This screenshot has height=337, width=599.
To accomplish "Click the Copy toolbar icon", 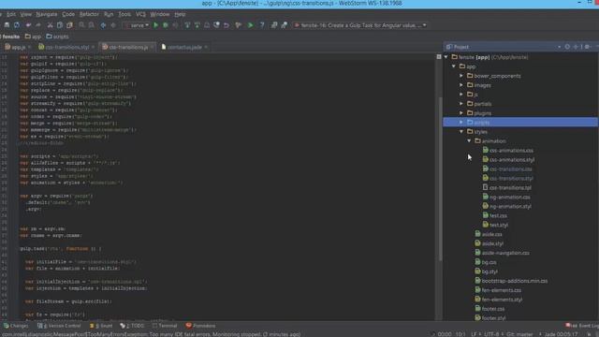I will pyautogui.click(x=60, y=25).
